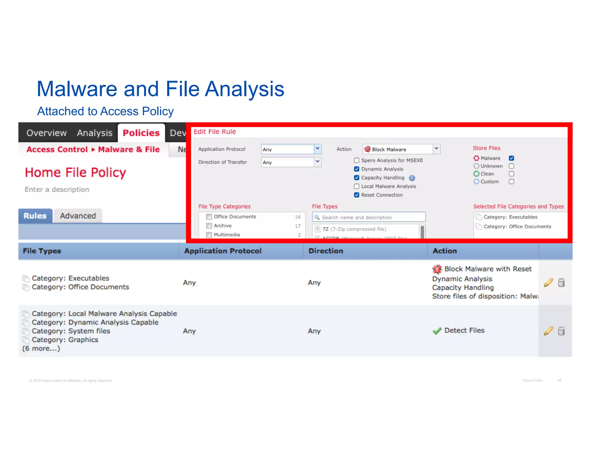Click the icon beside Category: Local Malware Analysis Capable
Image resolution: width=591 pixels, height=456 pixels.
point(26,314)
